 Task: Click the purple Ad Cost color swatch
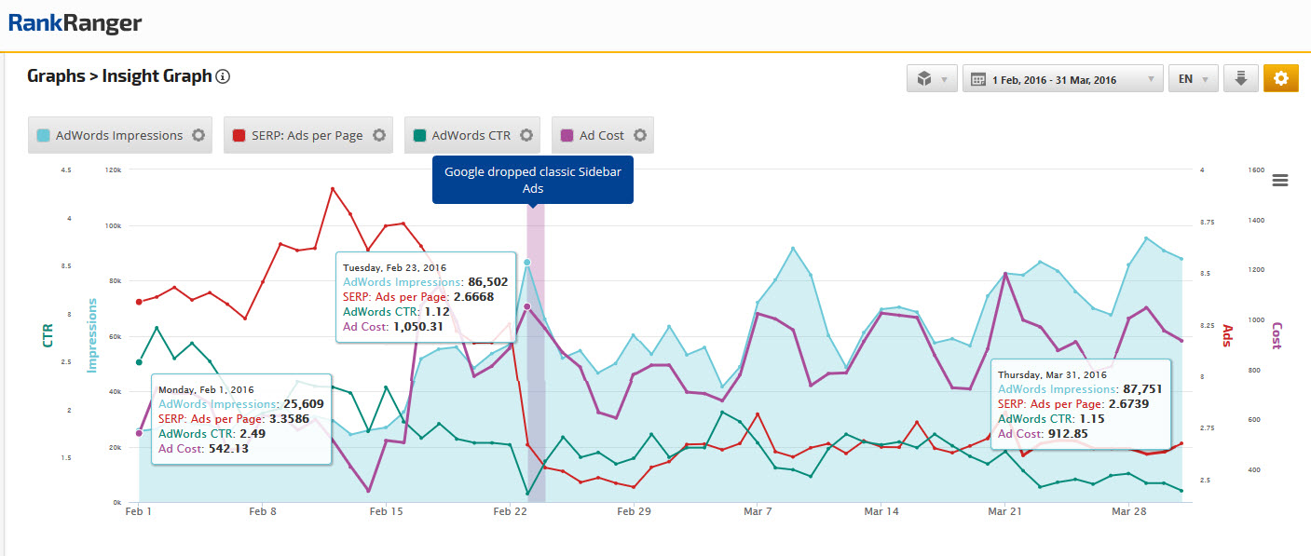(x=567, y=135)
